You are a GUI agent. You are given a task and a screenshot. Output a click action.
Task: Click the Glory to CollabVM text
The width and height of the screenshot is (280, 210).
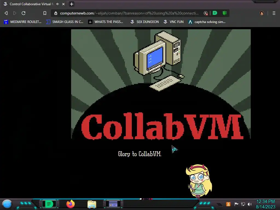click(x=140, y=154)
